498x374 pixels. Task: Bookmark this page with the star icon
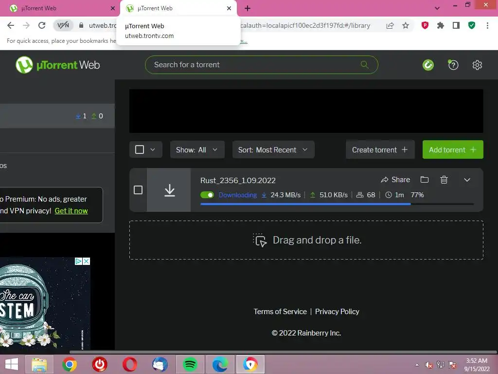[x=406, y=25]
